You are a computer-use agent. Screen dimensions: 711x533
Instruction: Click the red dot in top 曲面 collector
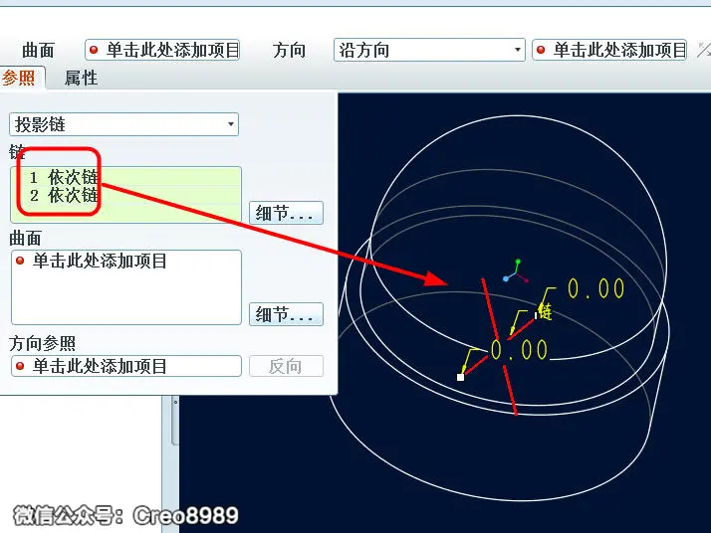pos(94,50)
